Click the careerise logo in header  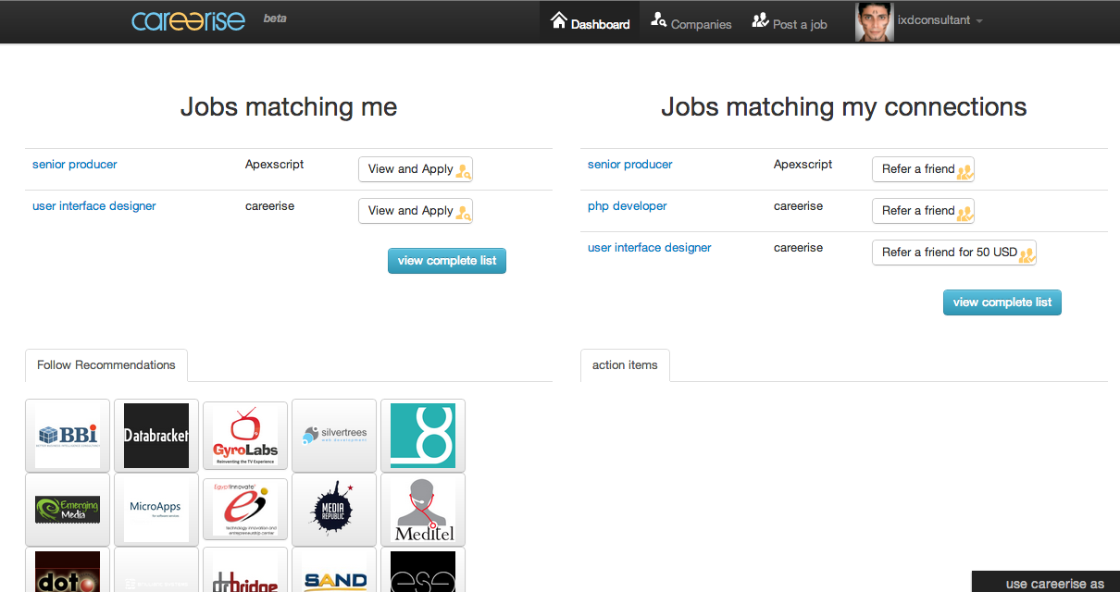[188, 21]
